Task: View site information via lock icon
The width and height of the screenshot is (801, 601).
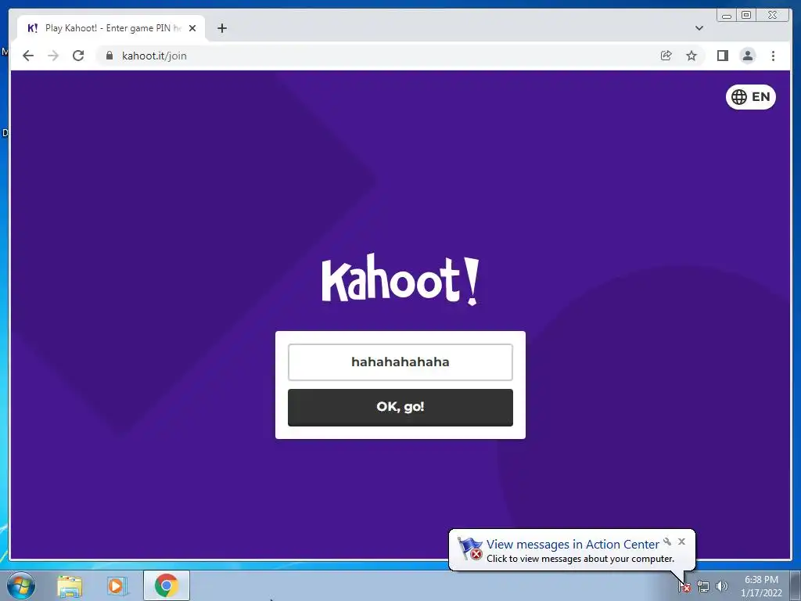Action: pyautogui.click(x=110, y=56)
